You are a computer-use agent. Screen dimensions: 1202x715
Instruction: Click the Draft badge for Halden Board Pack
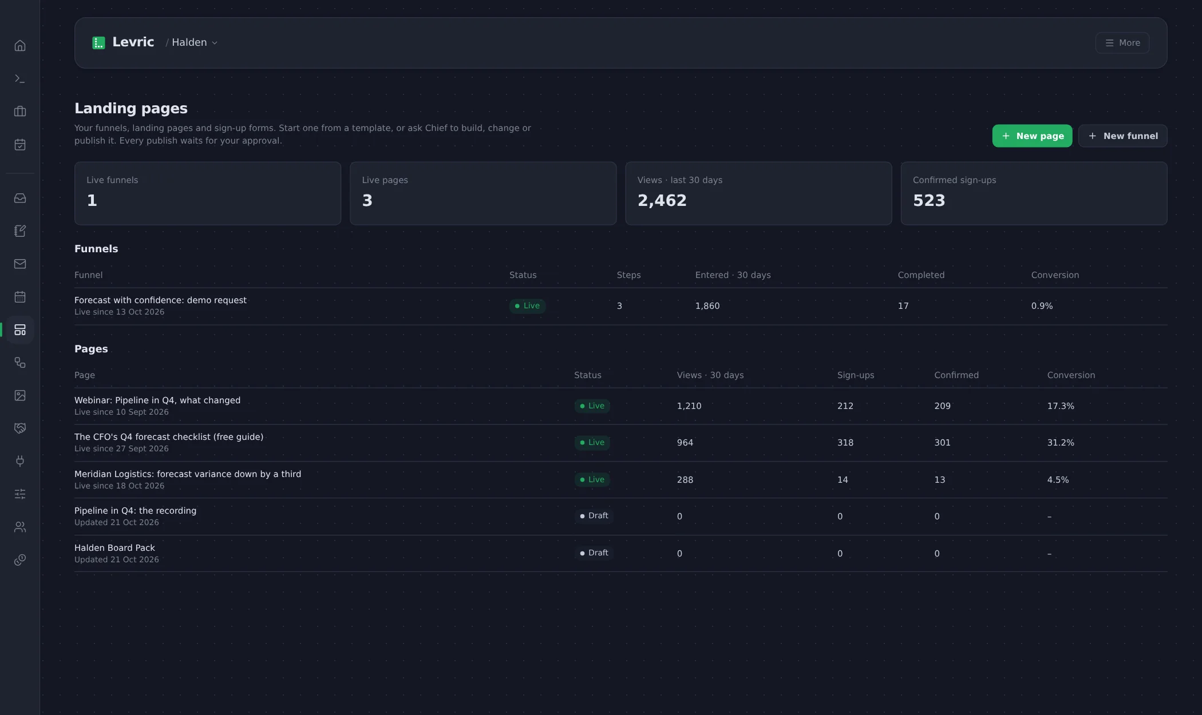(594, 553)
